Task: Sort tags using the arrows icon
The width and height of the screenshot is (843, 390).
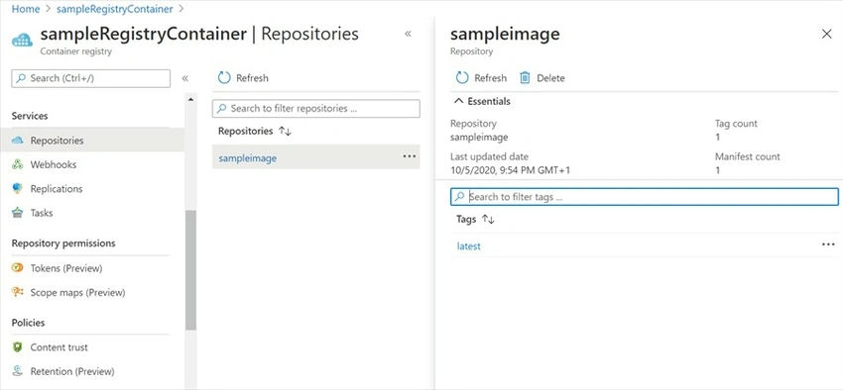Action: click(488, 219)
